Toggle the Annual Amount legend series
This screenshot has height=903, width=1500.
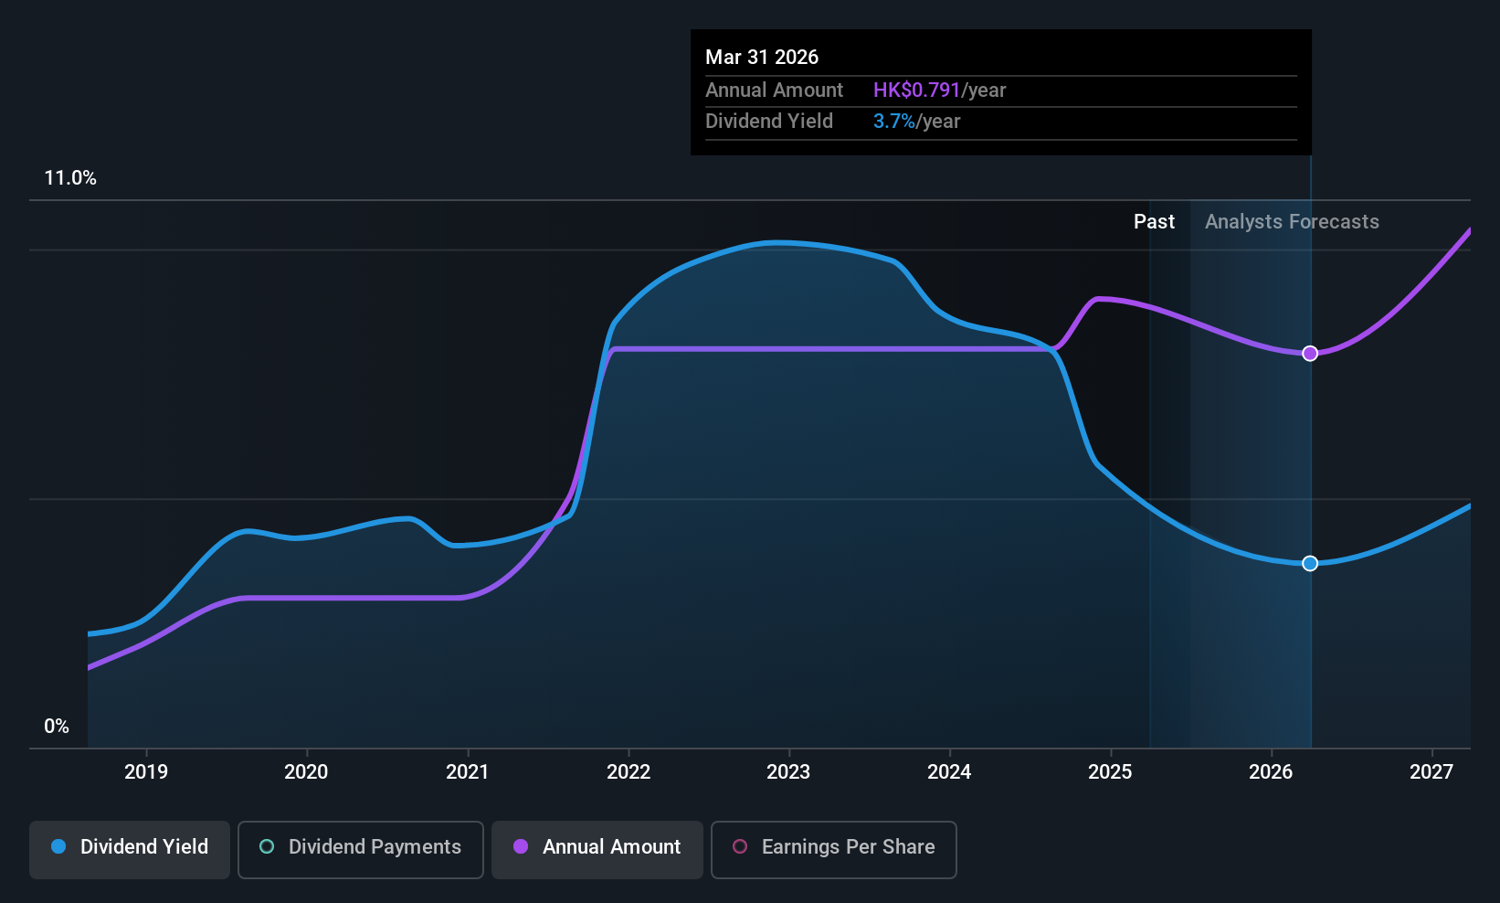[597, 849]
